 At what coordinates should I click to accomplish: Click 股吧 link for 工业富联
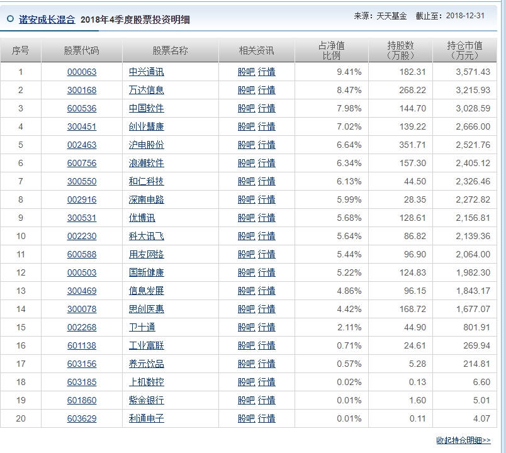pyautogui.click(x=245, y=345)
